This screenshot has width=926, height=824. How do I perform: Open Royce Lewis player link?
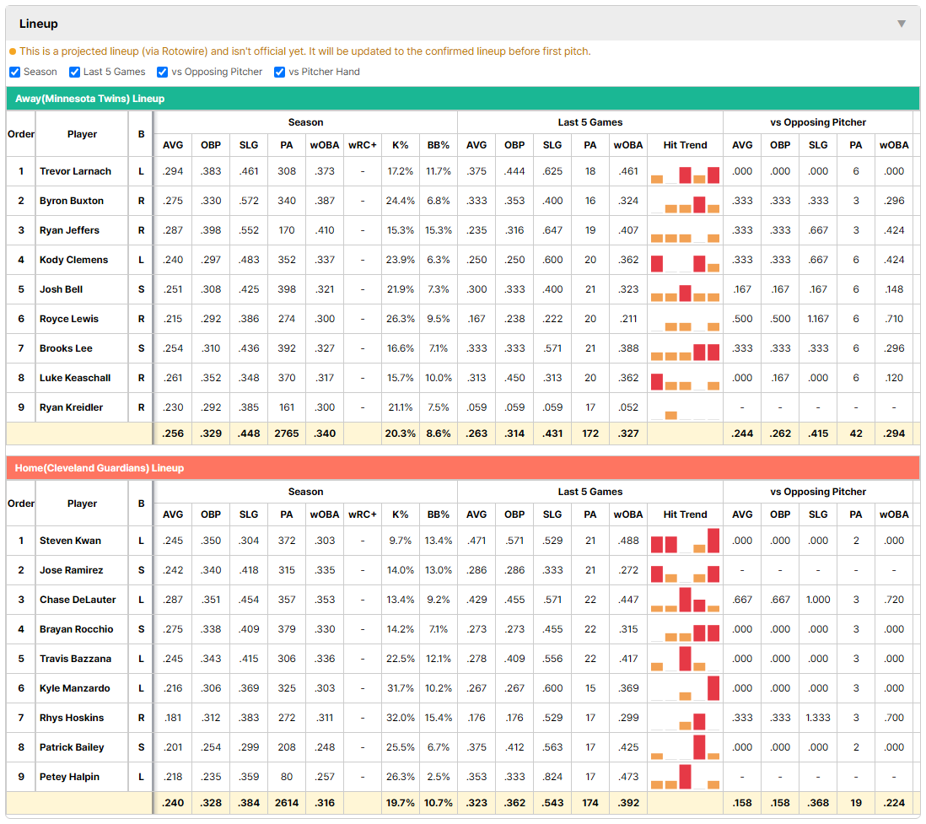(69, 319)
